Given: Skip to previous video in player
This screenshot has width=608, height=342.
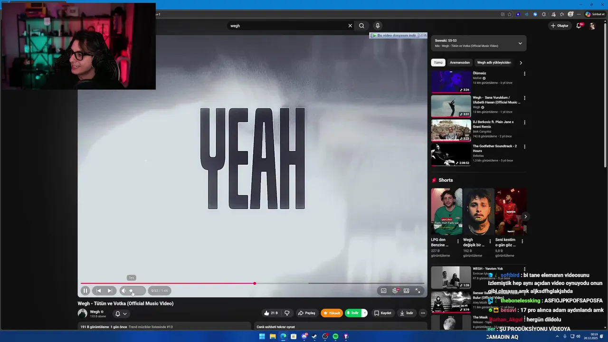Looking at the screenshot, I should pyautogui.click(x=98, y=291).
